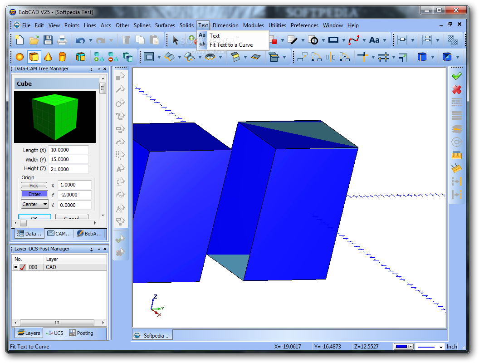The width and height of the screenshot is (479, 363).
Task: Open a file with folder icon
Action: pos(34,40)
